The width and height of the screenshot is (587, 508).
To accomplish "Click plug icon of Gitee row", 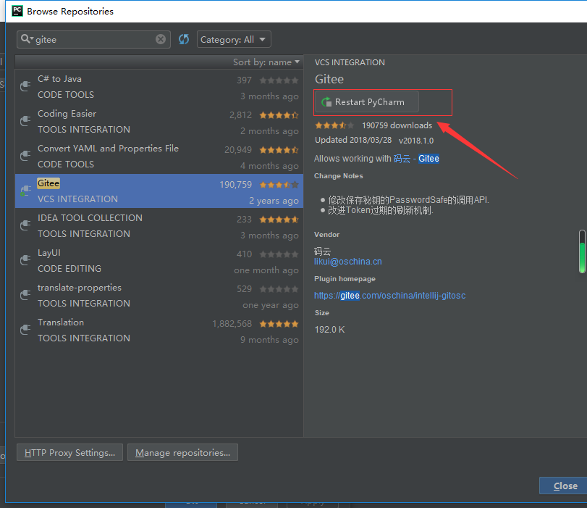I will pos(25,191).
